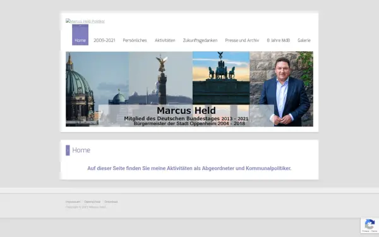The height and width of the screenshot is (237, 379).
Task: Open the Download footer link
Action: click(111, 202)
